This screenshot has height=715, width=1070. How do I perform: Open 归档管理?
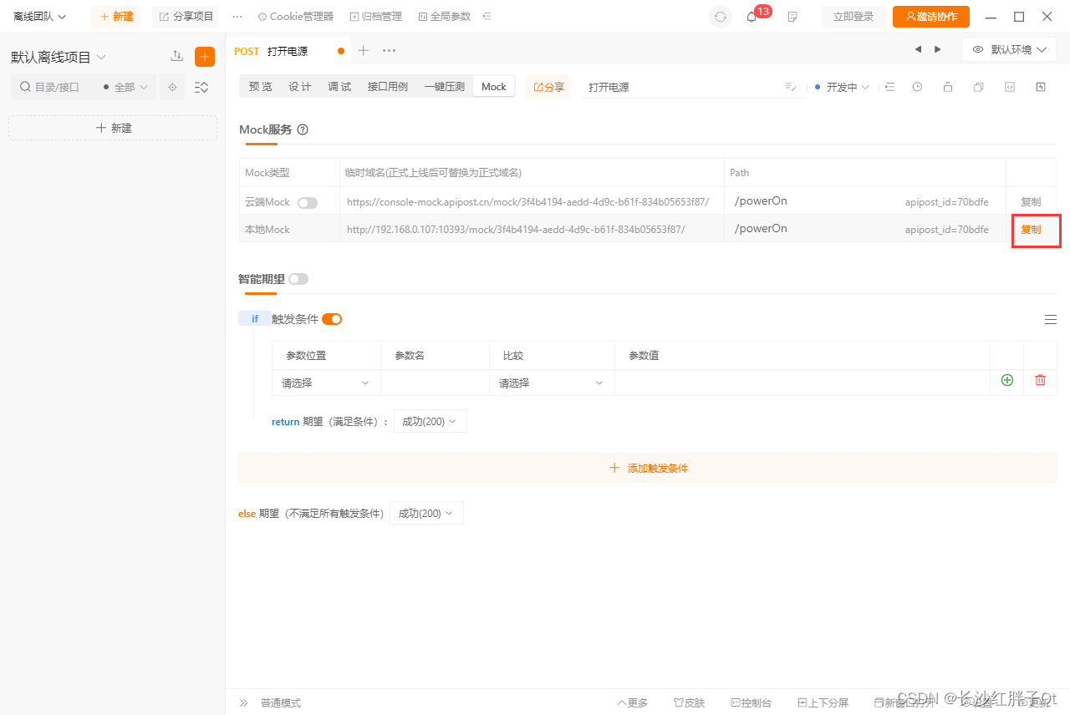click(x=376, y=17)
